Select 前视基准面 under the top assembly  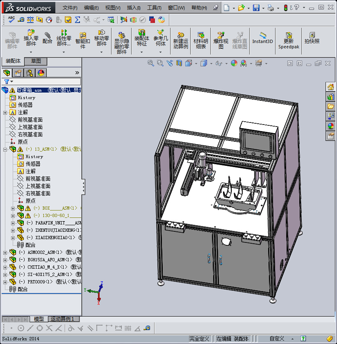click(x=30, y=120)
